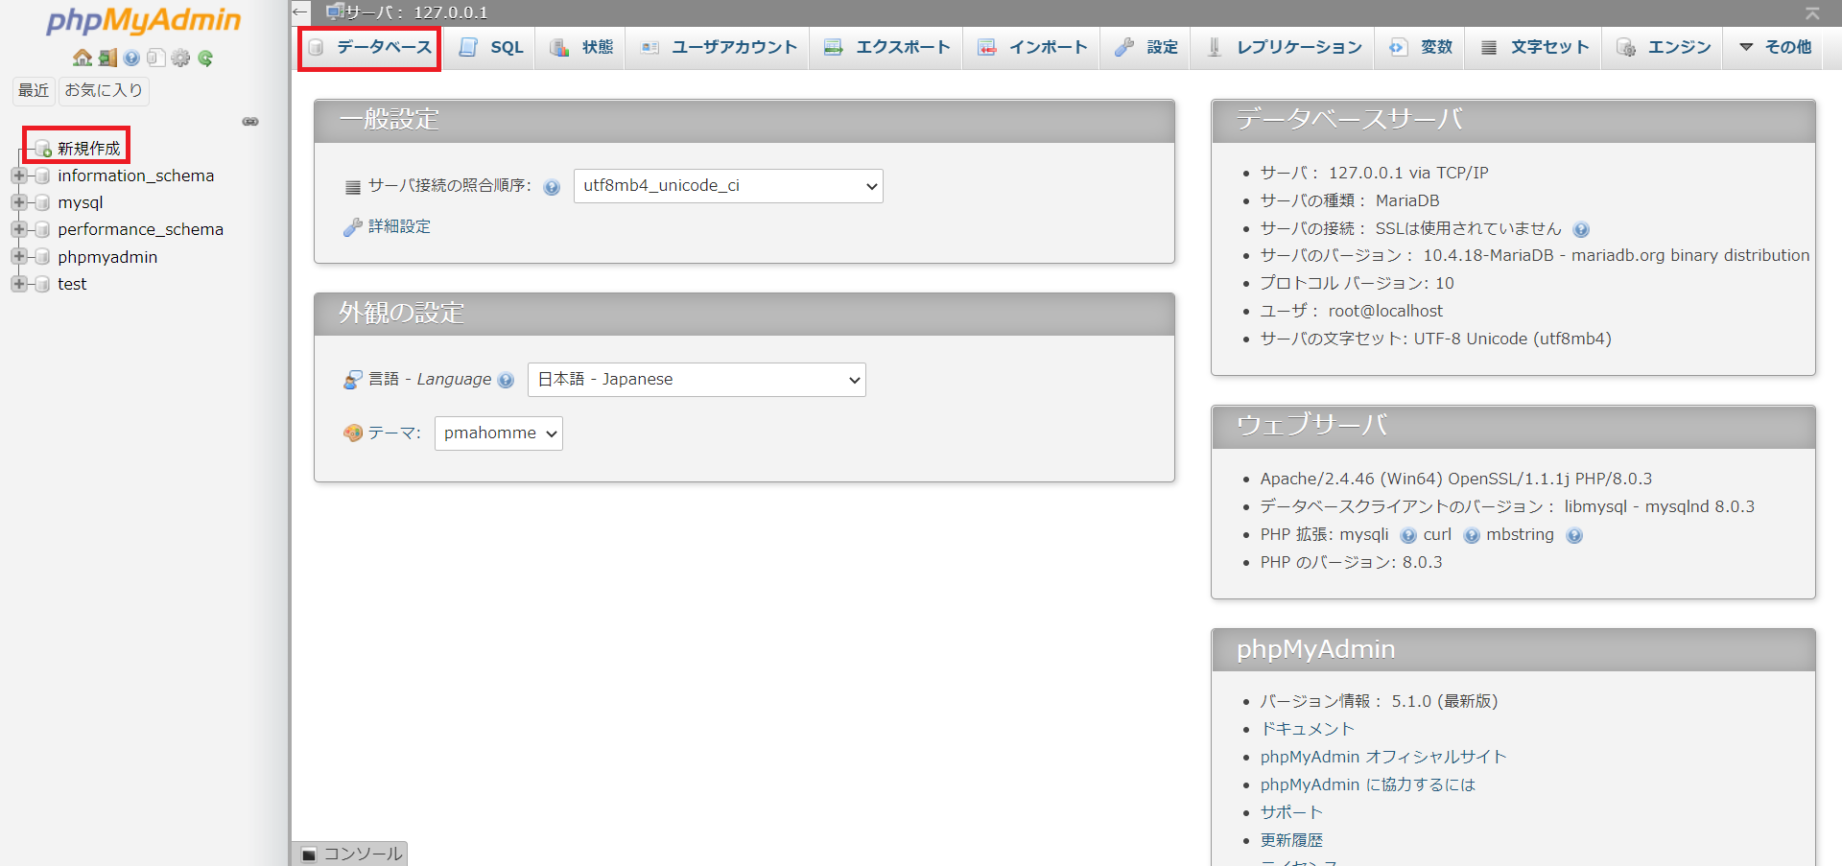Click the link-with-main-panel chain icon
Screen dimensions: 1842x866
coord(250,122)
